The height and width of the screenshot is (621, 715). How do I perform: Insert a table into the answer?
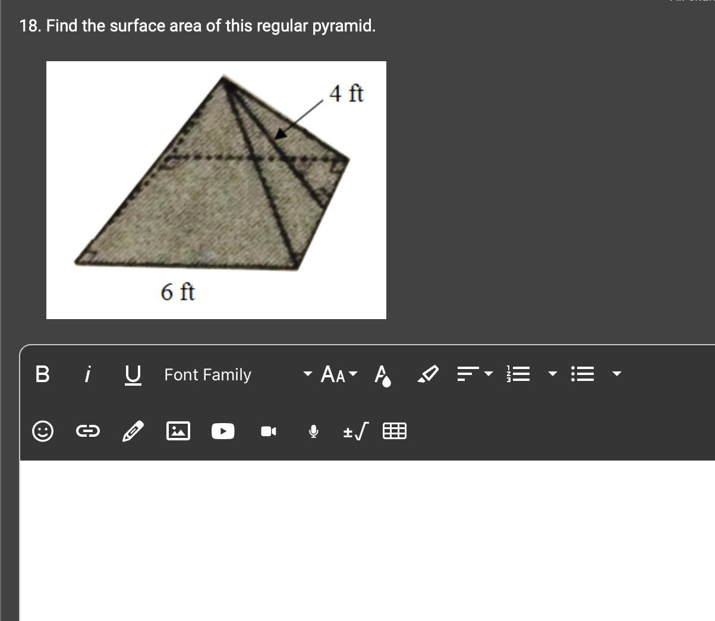tap(395, 431)
